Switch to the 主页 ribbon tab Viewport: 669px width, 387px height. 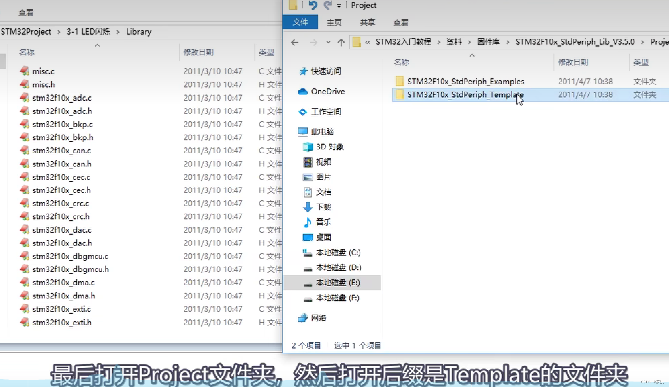pyautogui.click(x=334, y=22)
